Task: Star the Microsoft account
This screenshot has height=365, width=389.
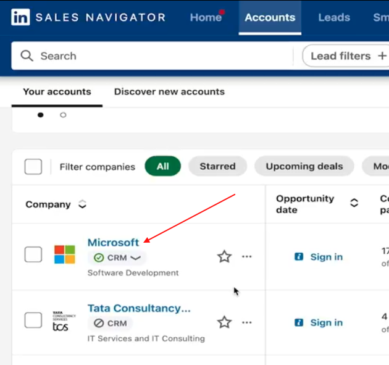Action: (224, 257)
